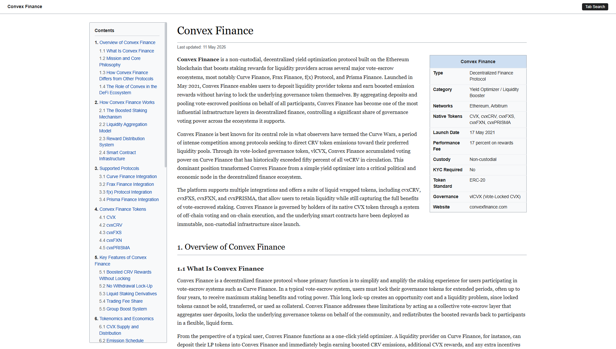Click 'convexfinance.com' website value in infobox
Image resolution: width=616 pixels, height=349 pixels.
488,207
